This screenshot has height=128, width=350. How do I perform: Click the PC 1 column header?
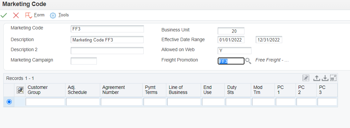285,90
